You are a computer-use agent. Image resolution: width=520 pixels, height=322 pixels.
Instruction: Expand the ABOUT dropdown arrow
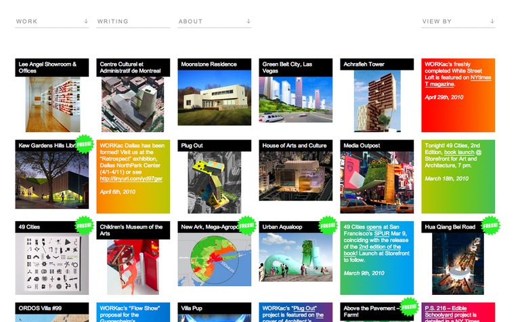(x=248, y=21)
